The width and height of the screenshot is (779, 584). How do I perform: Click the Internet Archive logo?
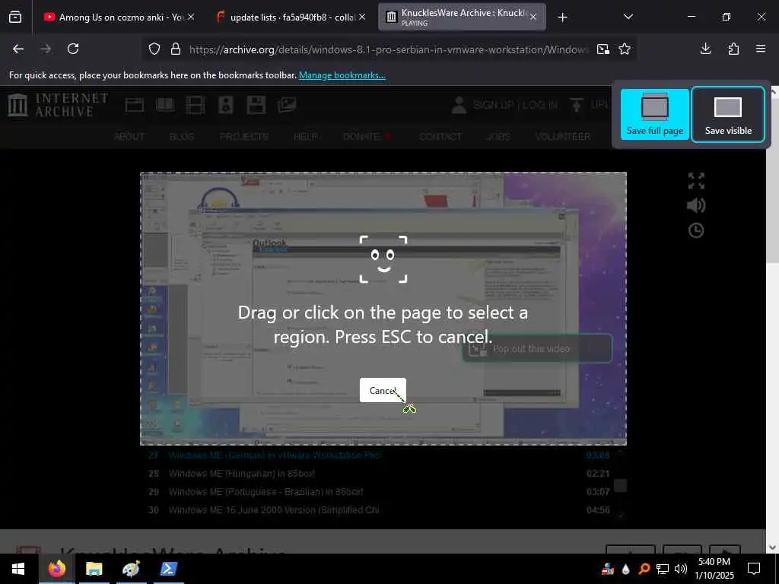point(58,105)
